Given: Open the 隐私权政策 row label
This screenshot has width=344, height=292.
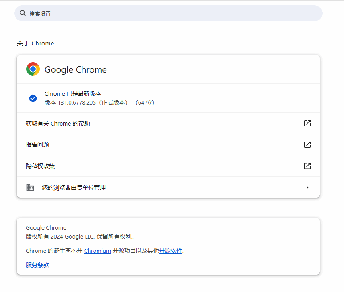Looking at the screenshot, I should [x=41, y=166].
